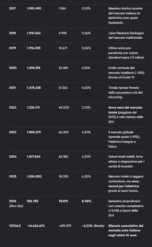Click the 0,56% share for 2019
Screen dimensions: 152x247
tap(86, 48)
